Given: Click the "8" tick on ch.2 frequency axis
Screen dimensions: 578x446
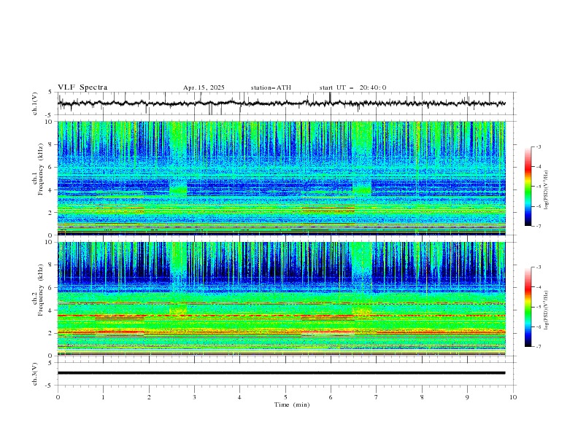Looking at the screenshot, I should 51,265.
